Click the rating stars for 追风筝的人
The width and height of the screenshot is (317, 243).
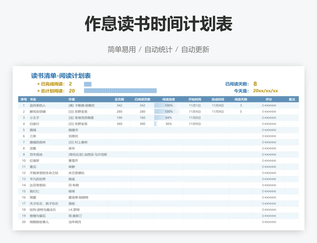[269, 106]
